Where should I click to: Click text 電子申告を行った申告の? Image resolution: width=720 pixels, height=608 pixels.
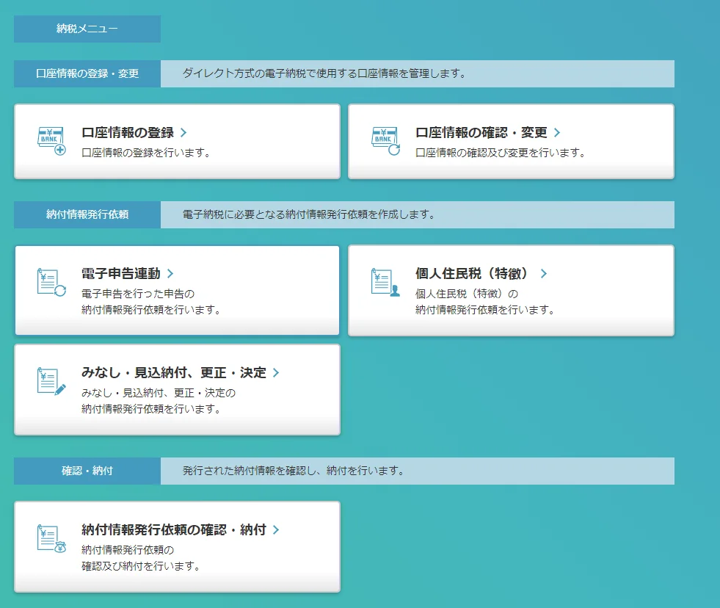coord(138,294)
